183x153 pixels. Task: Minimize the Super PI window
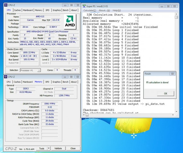162,6
